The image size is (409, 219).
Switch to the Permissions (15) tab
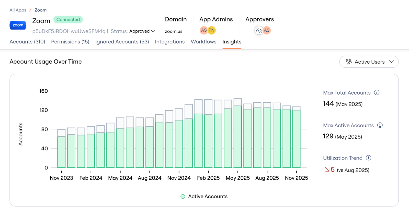point(70,42)
